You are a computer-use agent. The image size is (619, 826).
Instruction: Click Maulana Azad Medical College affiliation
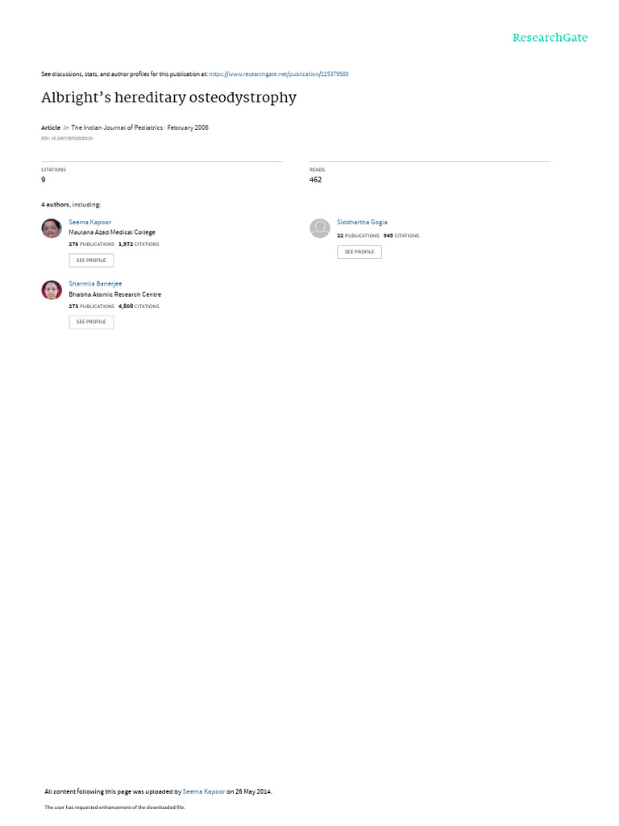(x=112, y=232)
